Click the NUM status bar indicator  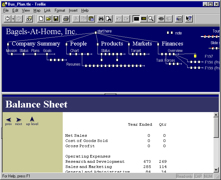click(x=208, y=176)
